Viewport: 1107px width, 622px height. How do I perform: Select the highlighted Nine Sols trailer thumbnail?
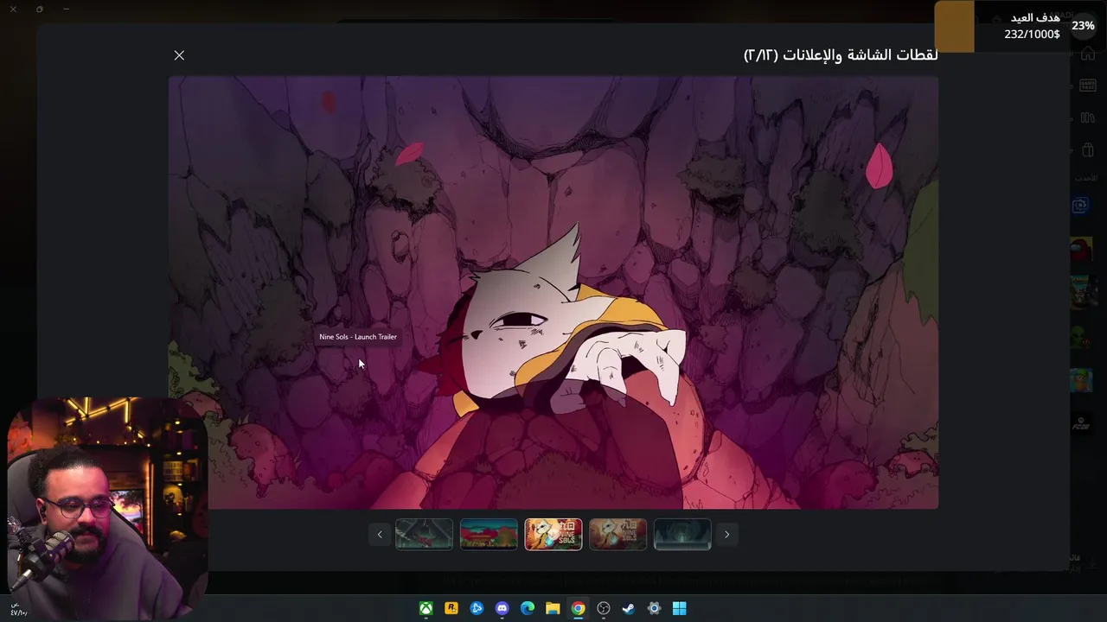[553, 535]
